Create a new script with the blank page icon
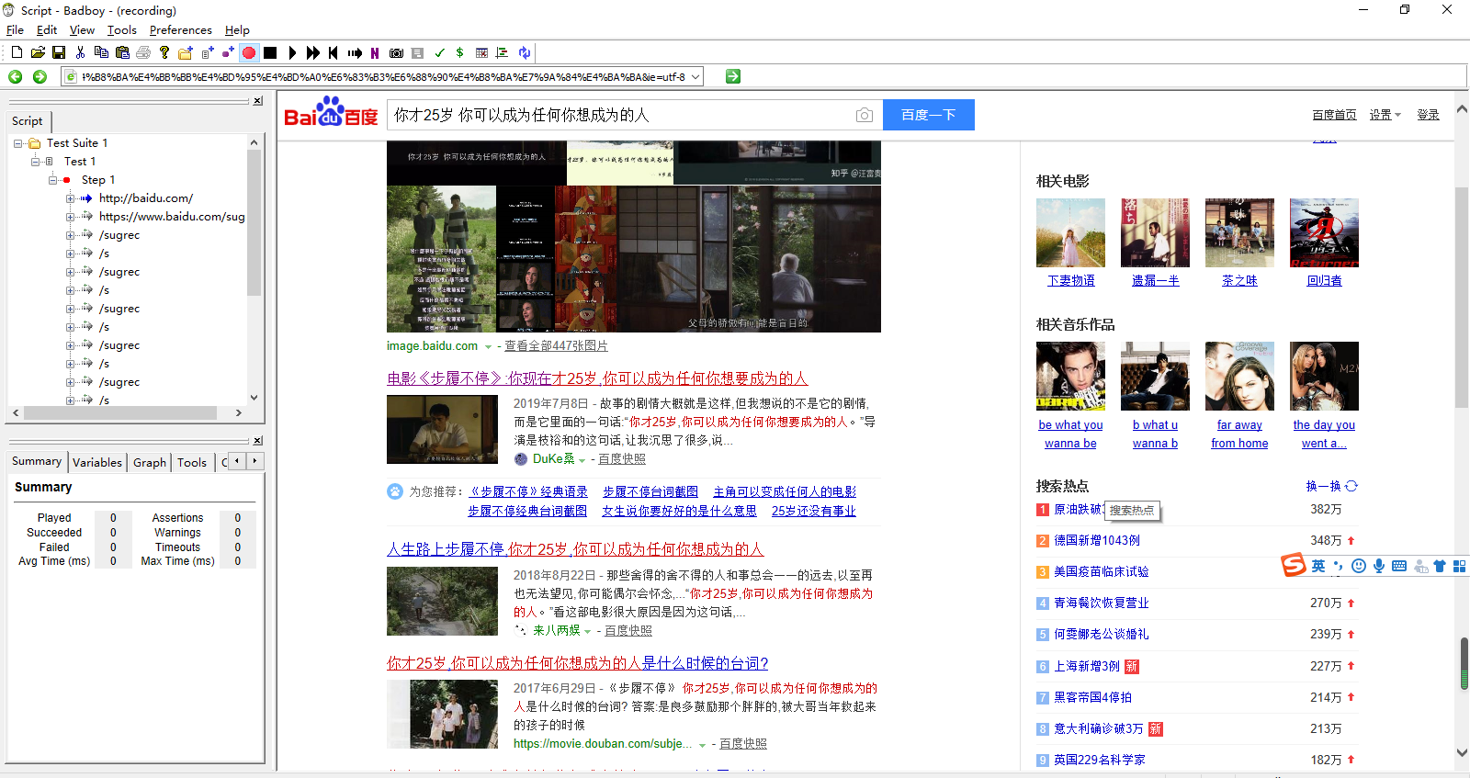The width and height of the screenshot is (1470, 778). coord(17,52)
